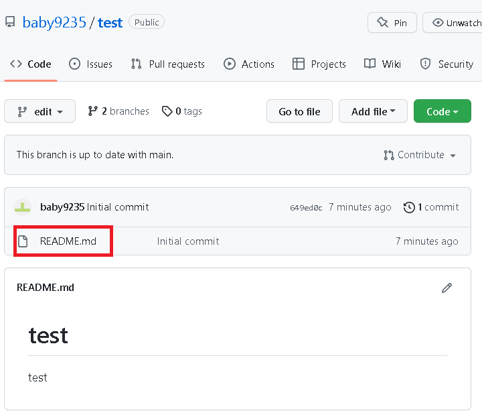Click the 'This branch is up to date with main.' text
The image size is (482, 417).
coord(95,155)
